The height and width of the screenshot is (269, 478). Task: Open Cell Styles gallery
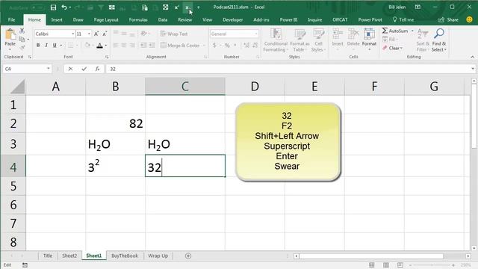tap(319, 40)
